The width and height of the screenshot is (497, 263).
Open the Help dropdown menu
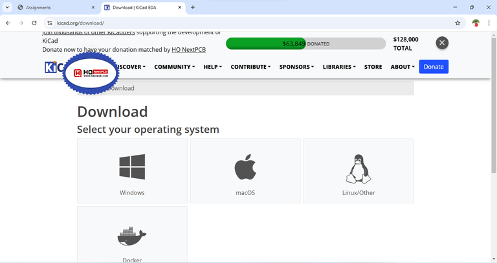coord(213,67)
